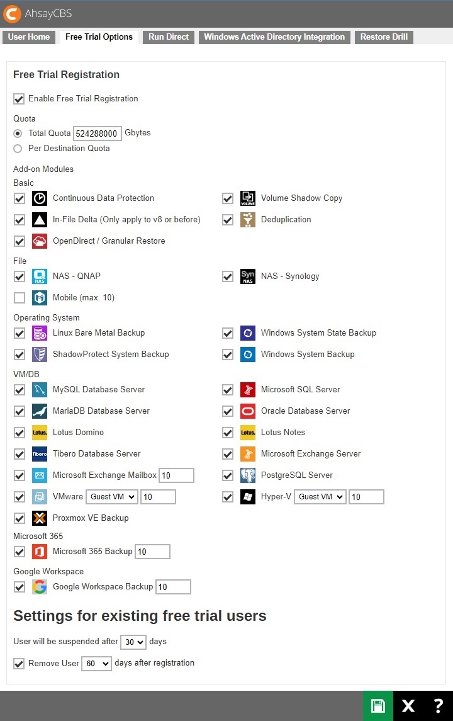Toggle the Remove User checkbox

coord(19,664)
